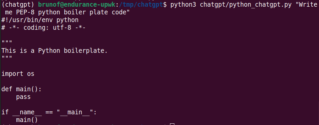Click the blue "/tmp/chatgpt" working directory path
Screen dimensions: 319x125
[141, 5]
